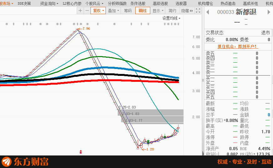This screenshot has height=168, width=273.
Task: Open 高成长性 menu item
Action: 250,3
